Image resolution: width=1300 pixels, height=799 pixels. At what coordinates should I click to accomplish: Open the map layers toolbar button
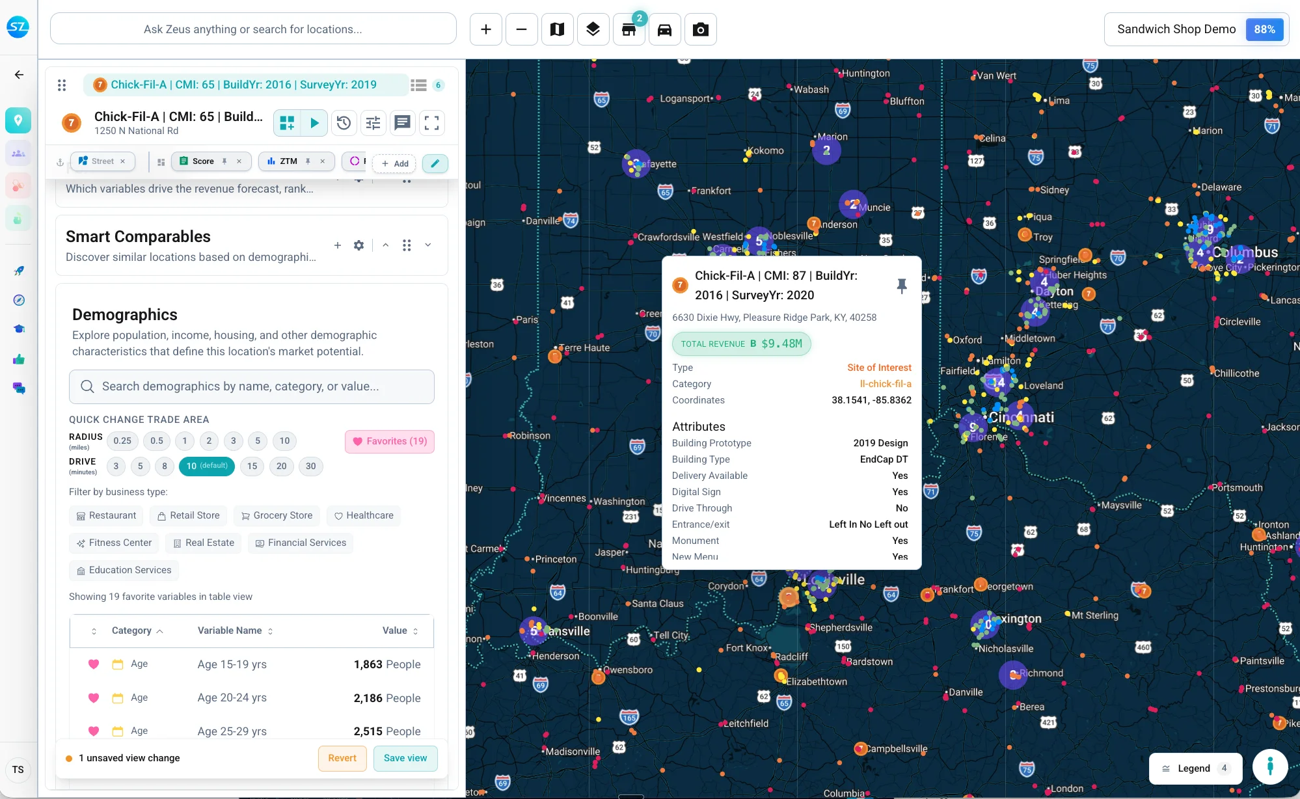coord(593,29)
